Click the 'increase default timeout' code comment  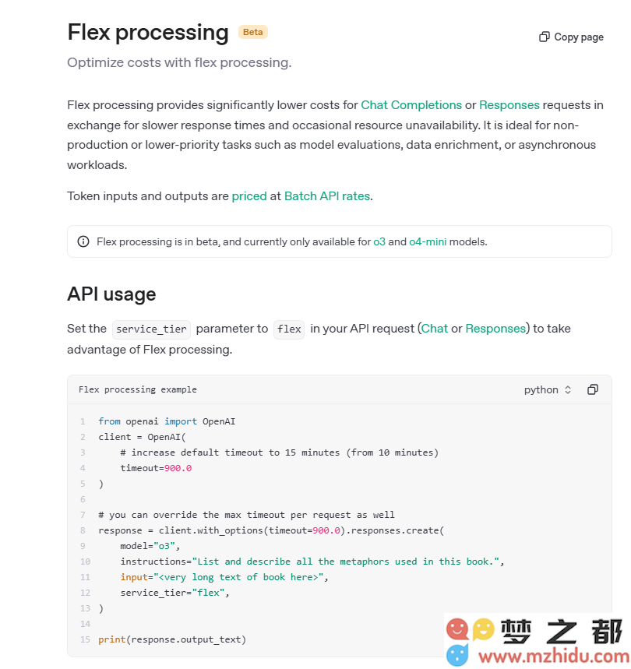click(x=279, y=452)
